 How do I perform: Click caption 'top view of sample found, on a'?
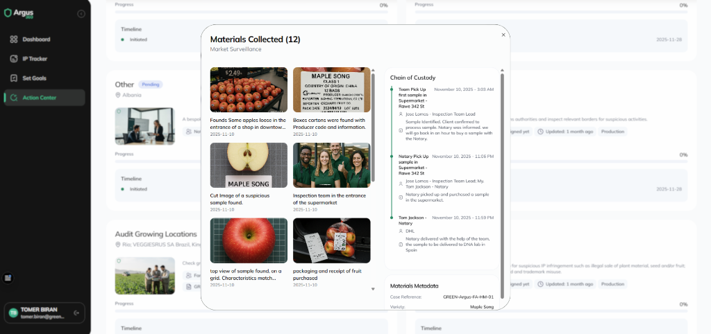[x=246, y=271]
